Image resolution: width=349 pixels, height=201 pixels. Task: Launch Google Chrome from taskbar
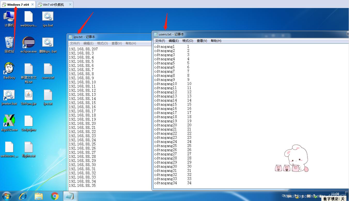tap(55, 196)
